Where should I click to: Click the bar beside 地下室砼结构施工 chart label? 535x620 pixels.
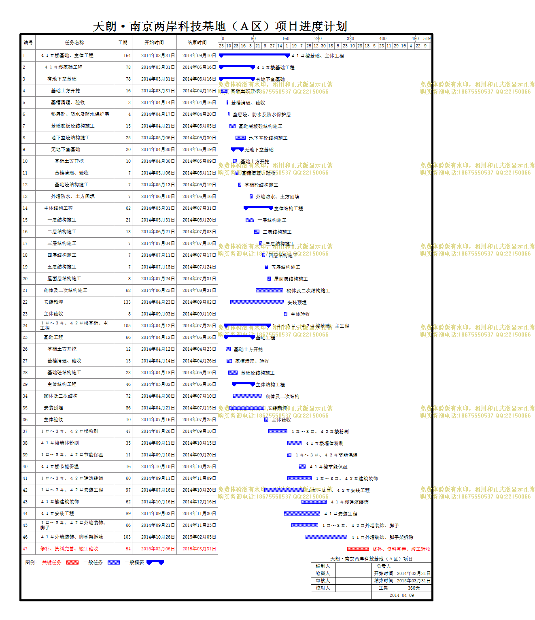[240, 138]
